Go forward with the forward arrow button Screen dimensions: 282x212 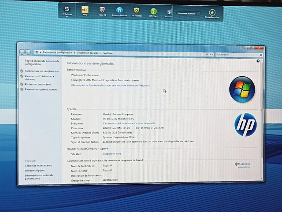click(x=28, y=52)
